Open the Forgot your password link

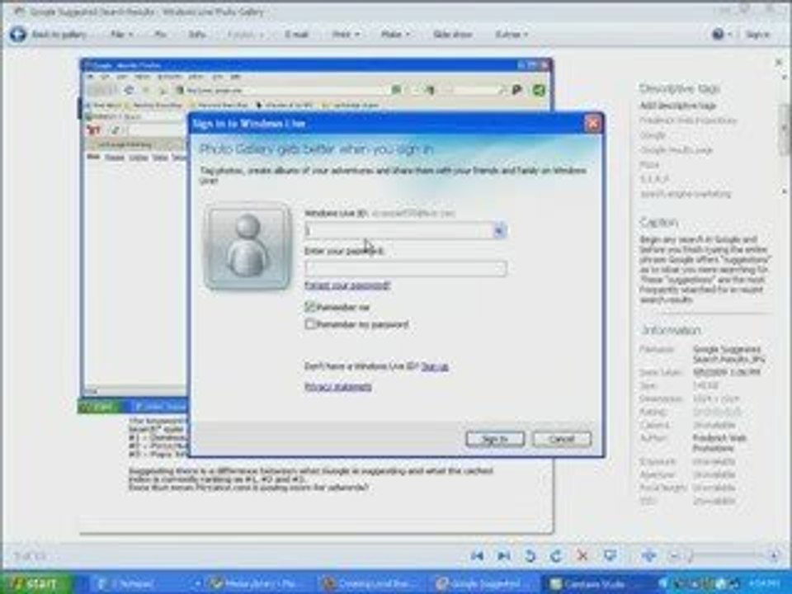347,285
